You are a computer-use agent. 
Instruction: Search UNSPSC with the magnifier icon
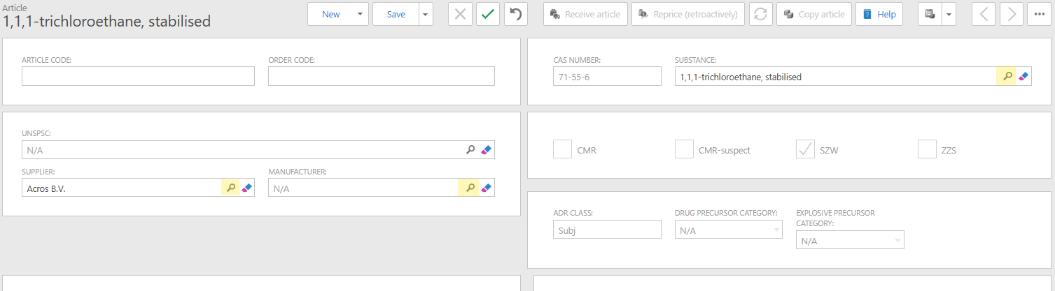(471, 149)
